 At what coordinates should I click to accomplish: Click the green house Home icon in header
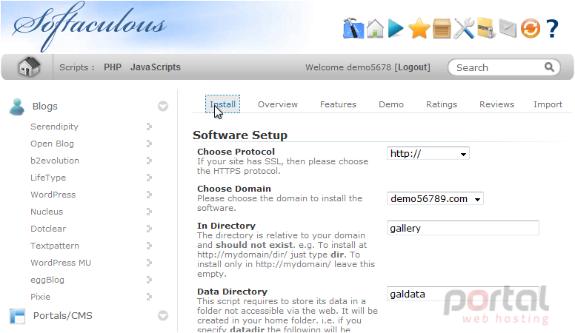point(375,28)
